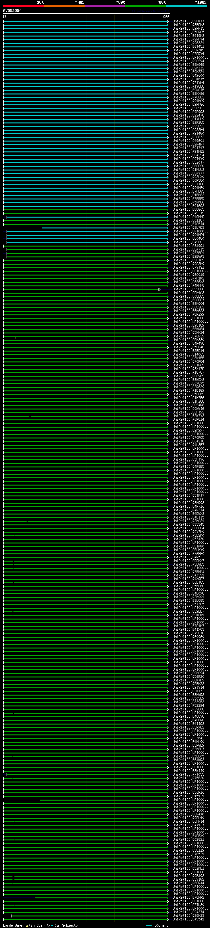Select the UniRef100_Q2PEZ3 label

188,137
